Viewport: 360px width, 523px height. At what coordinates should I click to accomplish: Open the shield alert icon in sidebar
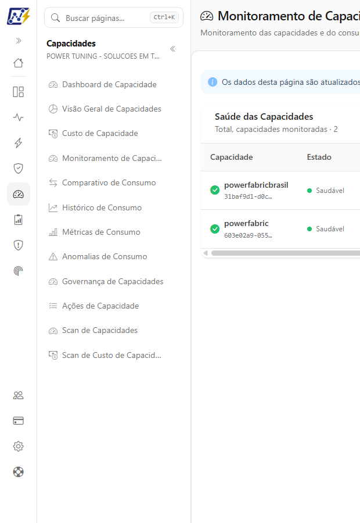pyautogui.click(x=19, y=245)
